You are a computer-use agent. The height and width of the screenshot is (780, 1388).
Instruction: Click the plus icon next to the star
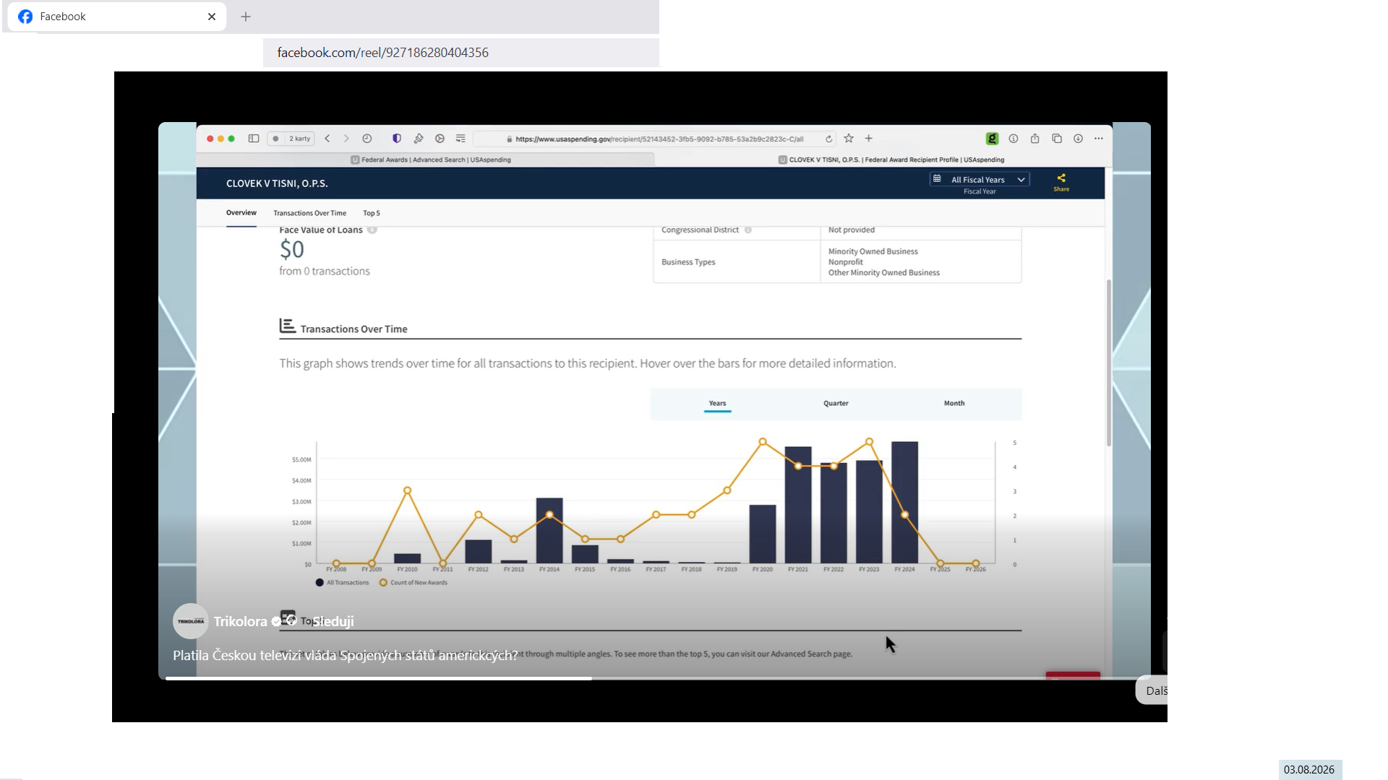click(869, 139)
